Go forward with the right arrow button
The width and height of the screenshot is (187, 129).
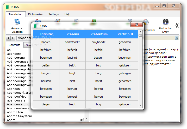click(x=13, y=38)
